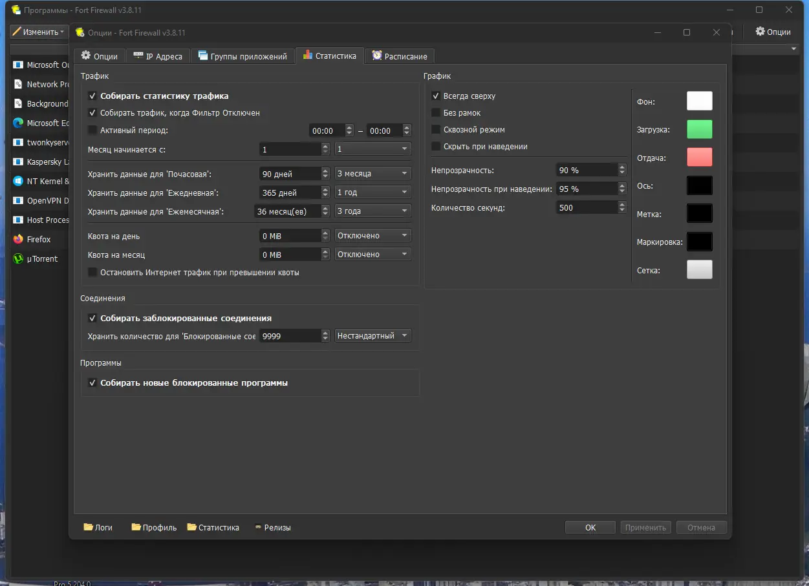Click the Microsoft Outlook icon in programs list
Image resolution: width=809 pixels, height=586 pixels.
[x=18, y=65]
